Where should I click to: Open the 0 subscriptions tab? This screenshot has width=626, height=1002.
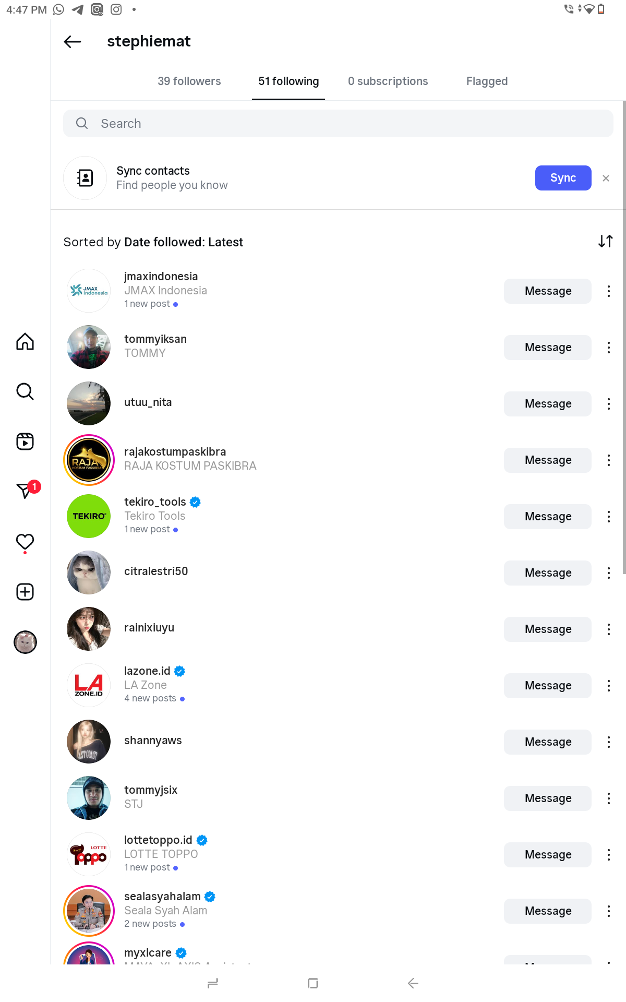pyautogui.click(x=388, y=81)
